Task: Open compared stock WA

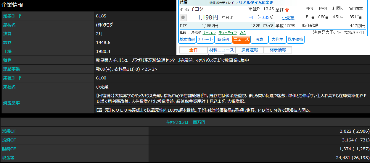Action: [243, 32]
